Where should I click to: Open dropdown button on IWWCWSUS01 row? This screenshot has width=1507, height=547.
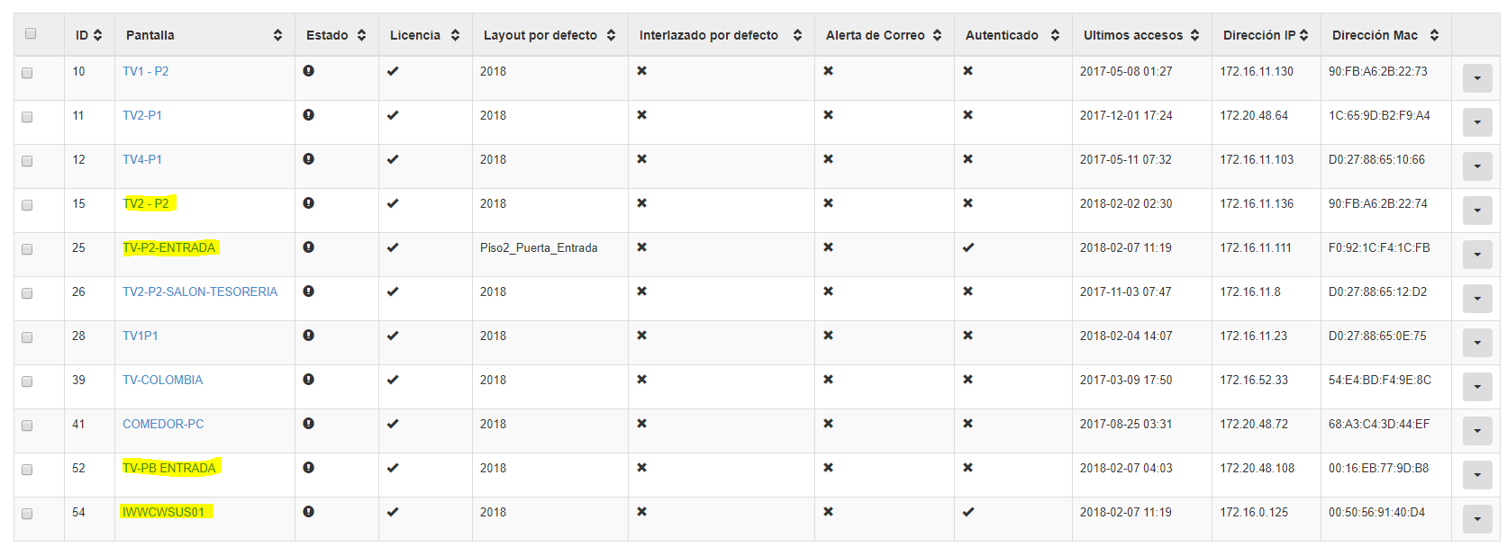pos(1477,519)
